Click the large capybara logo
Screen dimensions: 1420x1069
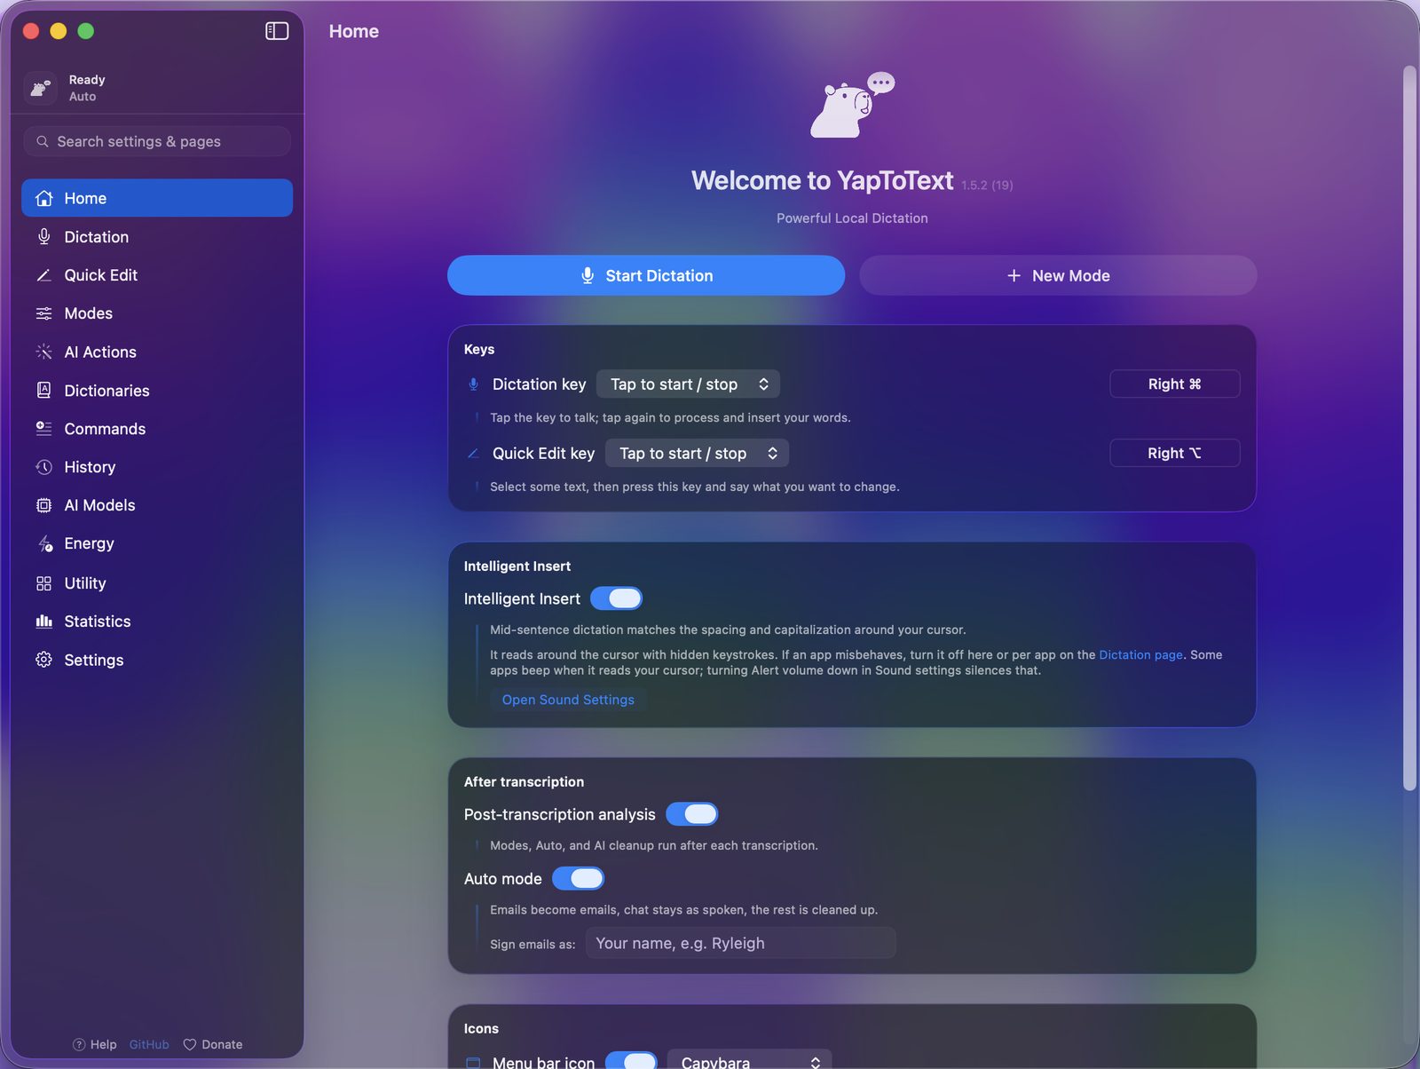852,105
